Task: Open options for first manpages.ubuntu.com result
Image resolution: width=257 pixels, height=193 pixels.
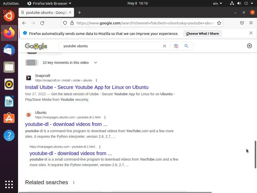Action: tap(105, 117)
